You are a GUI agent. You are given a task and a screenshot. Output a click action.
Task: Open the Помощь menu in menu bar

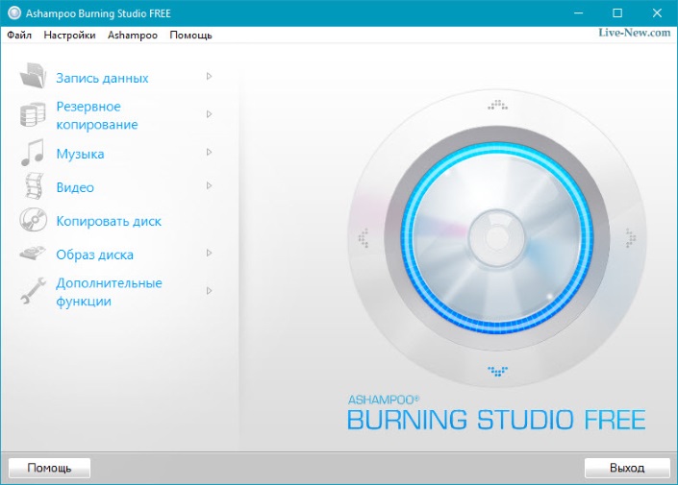(x=190, y=36)
